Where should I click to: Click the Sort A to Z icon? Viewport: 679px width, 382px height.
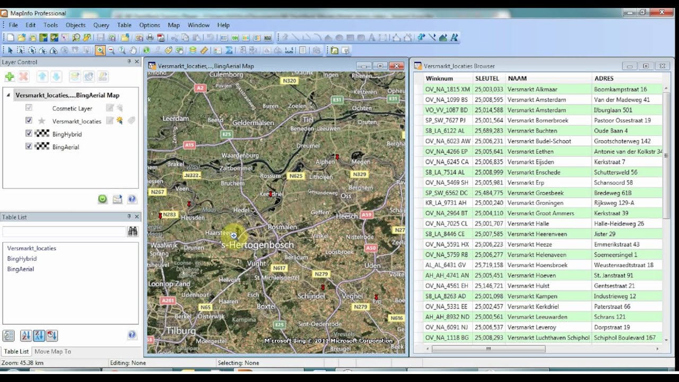(25, 335)
